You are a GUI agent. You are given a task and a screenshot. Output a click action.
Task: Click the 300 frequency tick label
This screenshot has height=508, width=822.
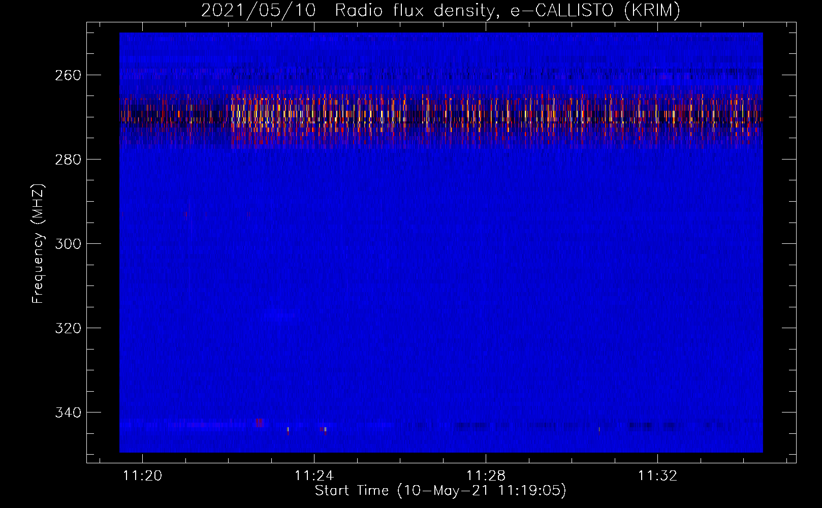68,244
